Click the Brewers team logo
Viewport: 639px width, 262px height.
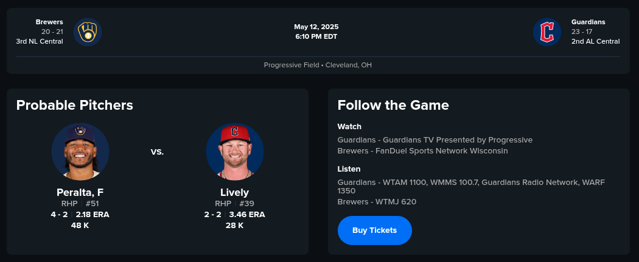[88, 32]
